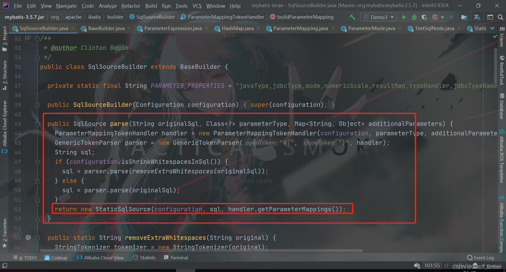
Task: Click the Translate icon in toolbar
Action: 477,17
